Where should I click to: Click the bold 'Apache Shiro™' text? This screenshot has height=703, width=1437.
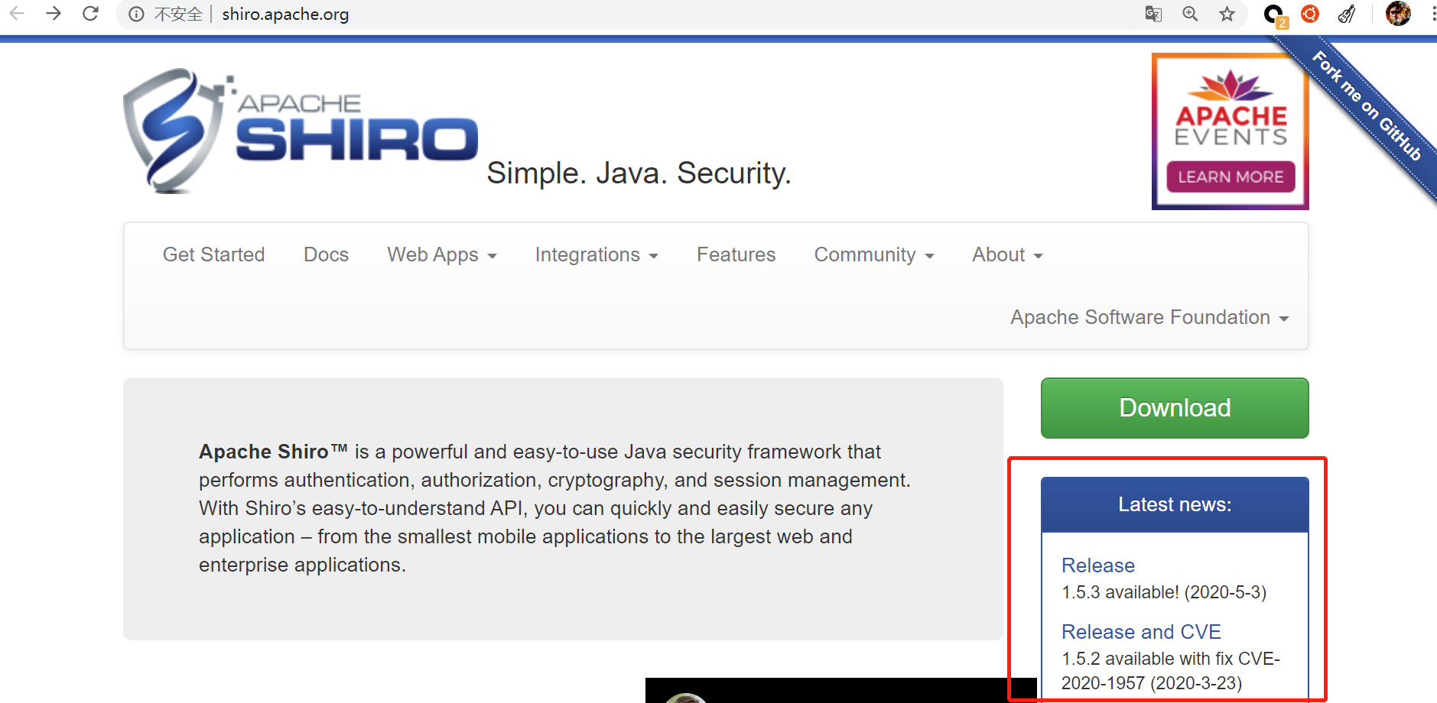point(273,452)
